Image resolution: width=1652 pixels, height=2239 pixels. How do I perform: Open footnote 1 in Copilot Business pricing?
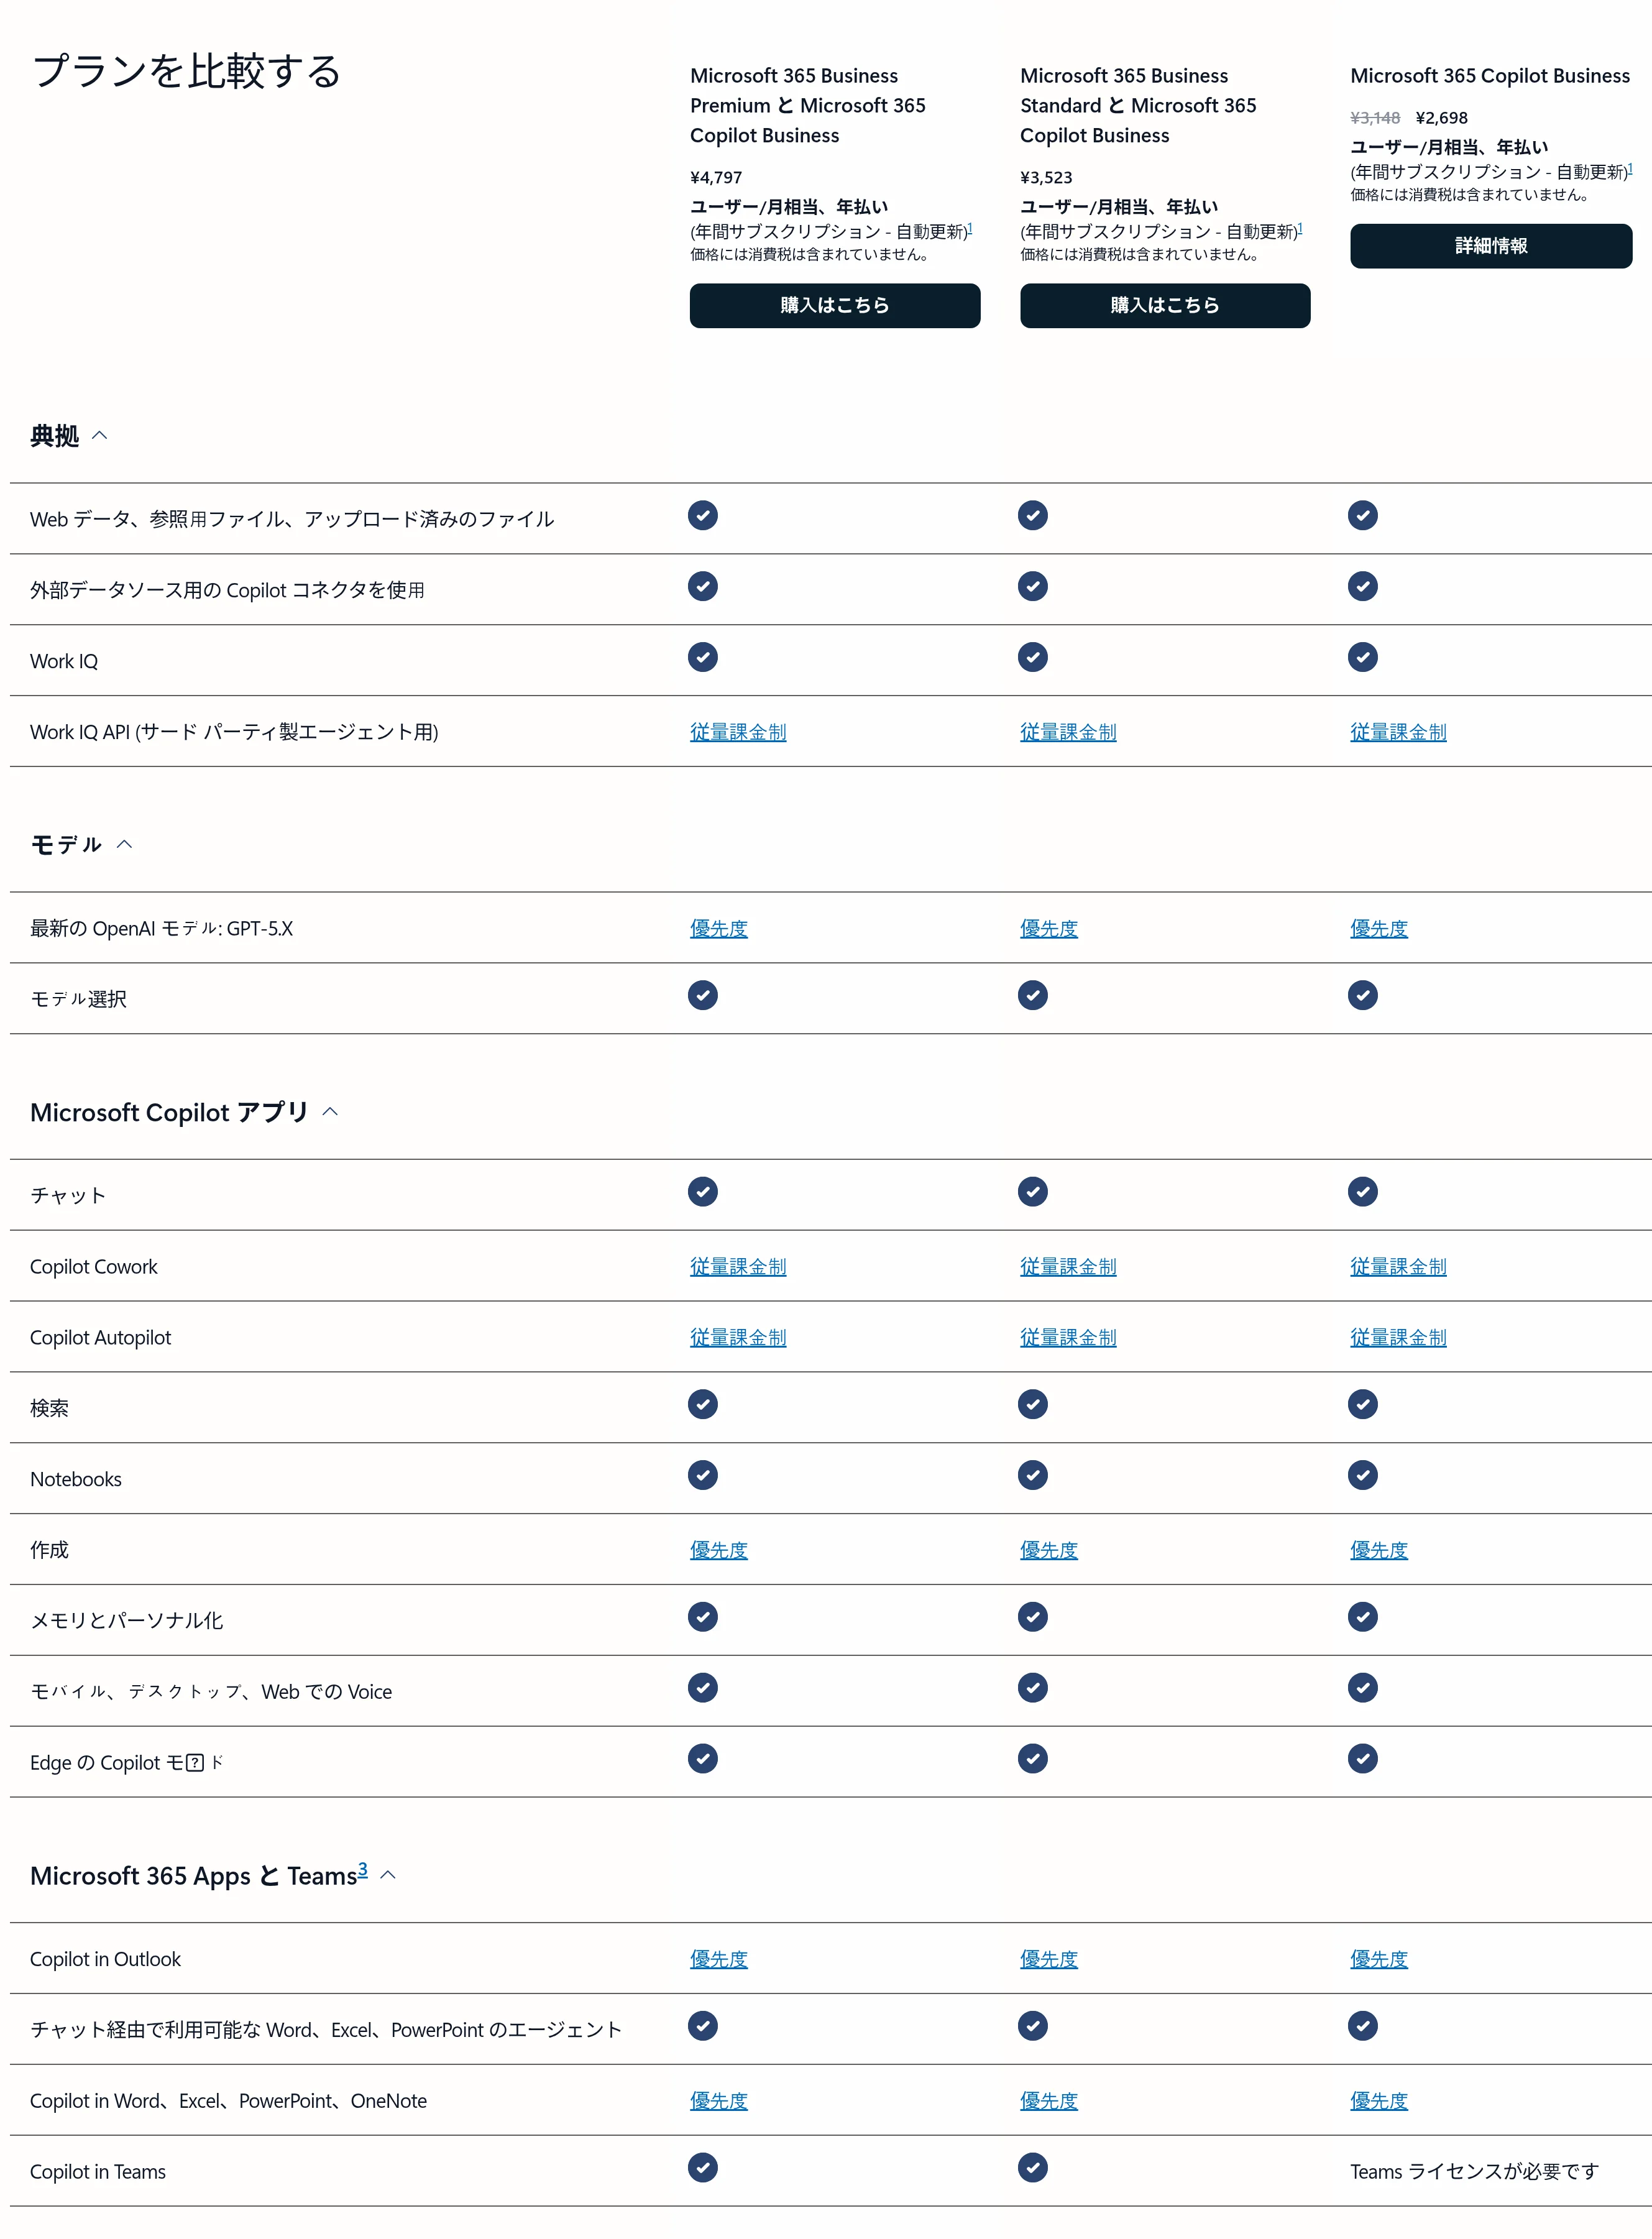point(1630,169)
